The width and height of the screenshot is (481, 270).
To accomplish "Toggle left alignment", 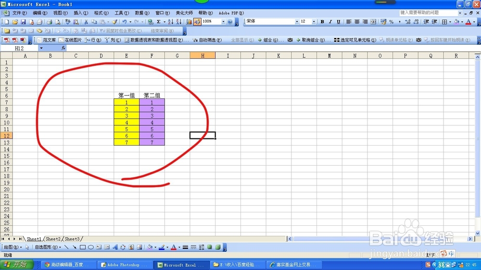I will tap(349, 22).
